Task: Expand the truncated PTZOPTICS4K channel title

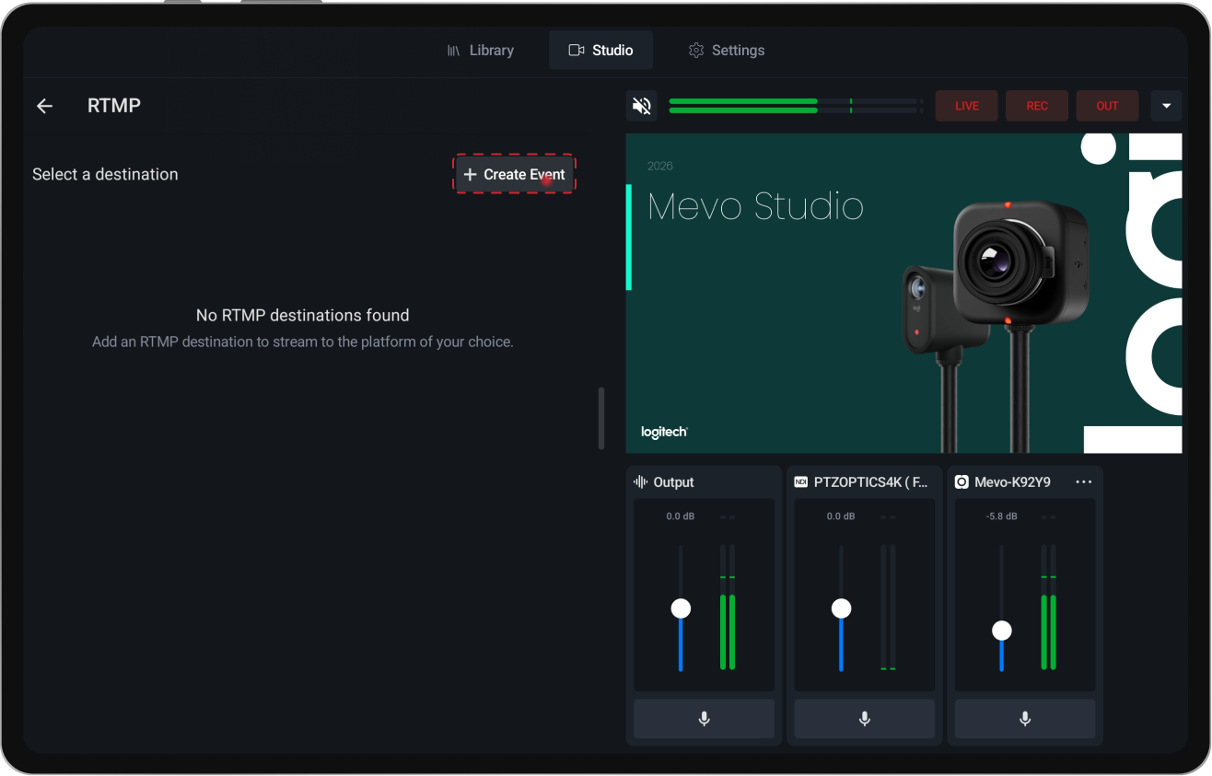Action: point(869,481)
